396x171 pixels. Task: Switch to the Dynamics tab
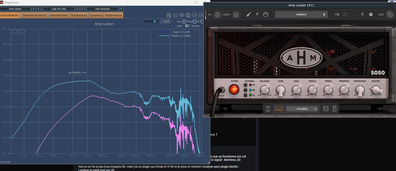[x=96, y=15]
